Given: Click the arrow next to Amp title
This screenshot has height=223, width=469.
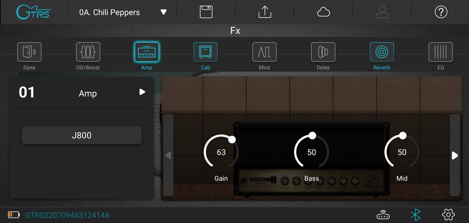Looking at the screenshot, I should click(142, 92).
